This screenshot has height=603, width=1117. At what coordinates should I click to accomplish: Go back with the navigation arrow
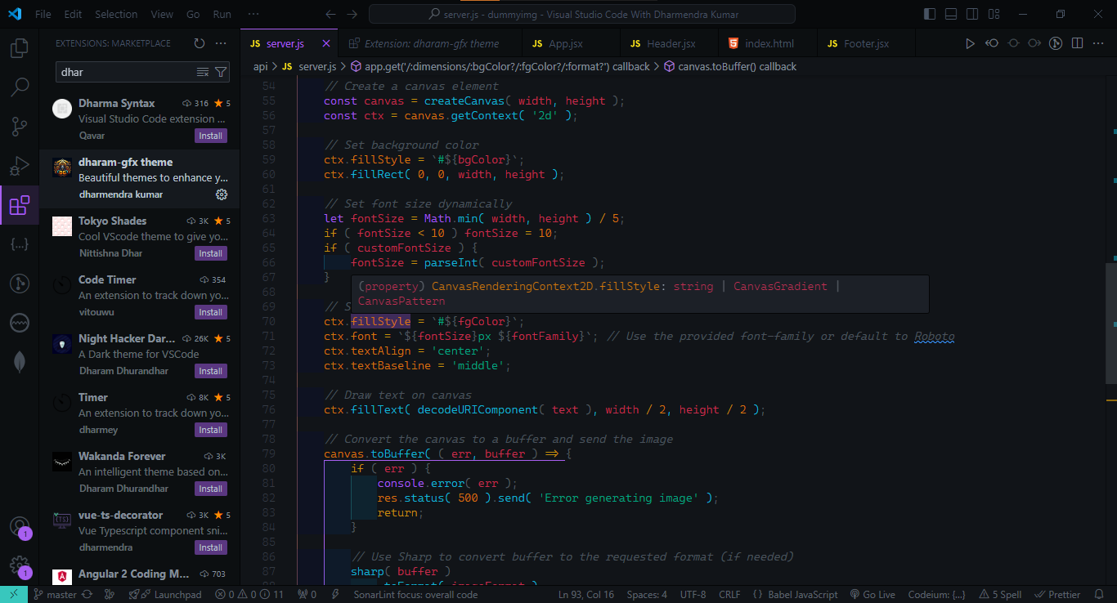point(330,14)
